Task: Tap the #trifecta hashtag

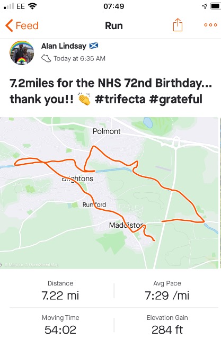Action: (120, 99)
